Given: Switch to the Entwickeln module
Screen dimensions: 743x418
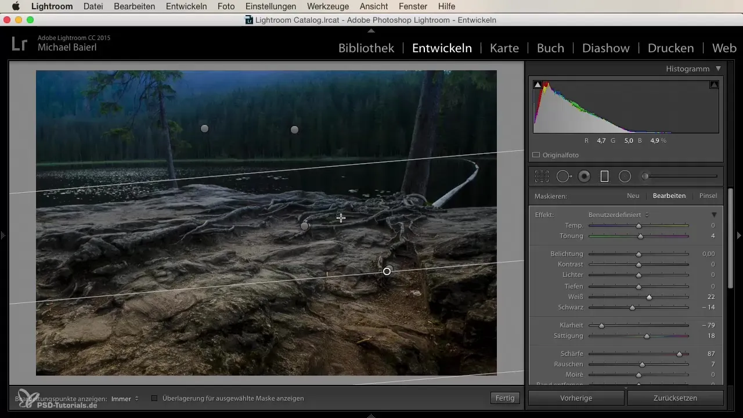Looking at the screenshot, I should (x=442, y=48).
